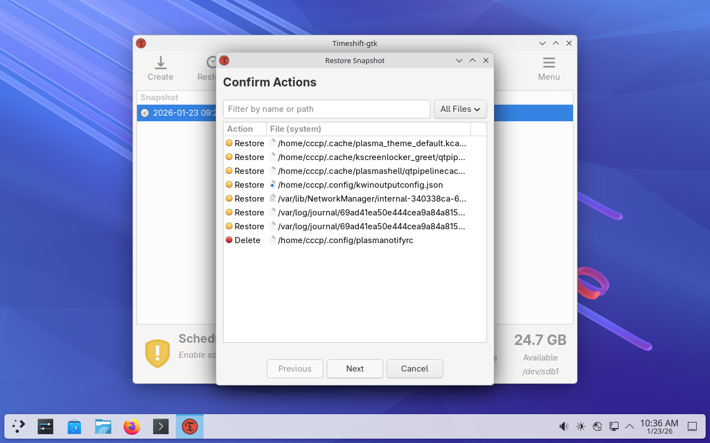Expand the All Files filter dropdown
The height and width of the screenshot is (443, 710).
460,109
